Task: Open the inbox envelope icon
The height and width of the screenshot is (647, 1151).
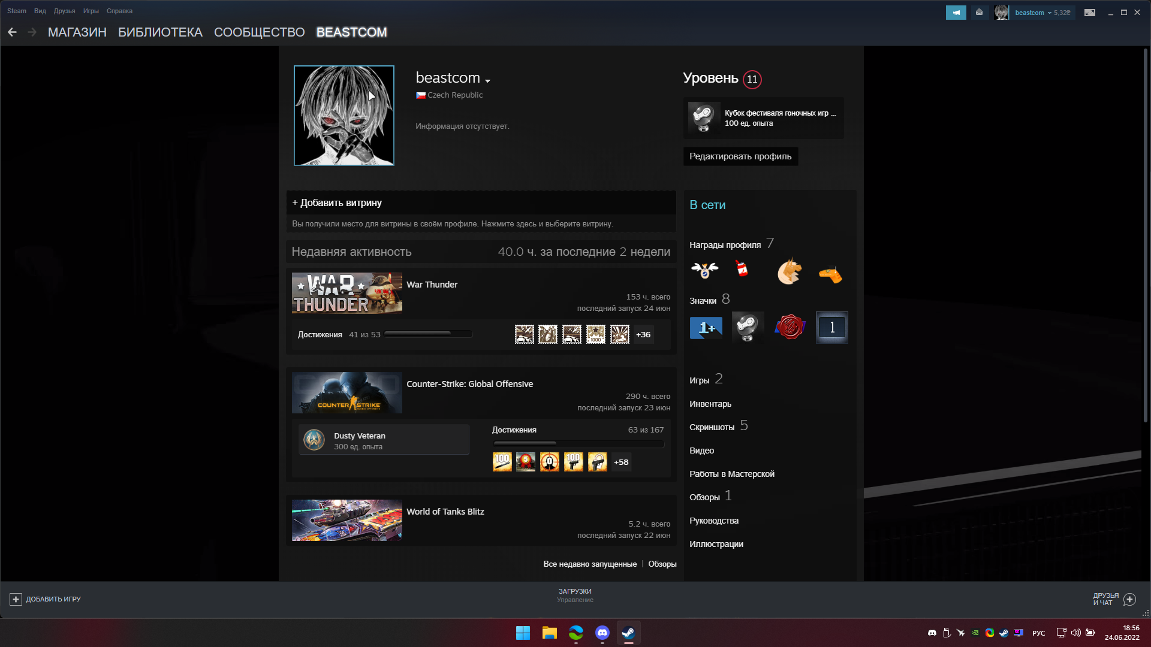Action: [x=979, y=13]
